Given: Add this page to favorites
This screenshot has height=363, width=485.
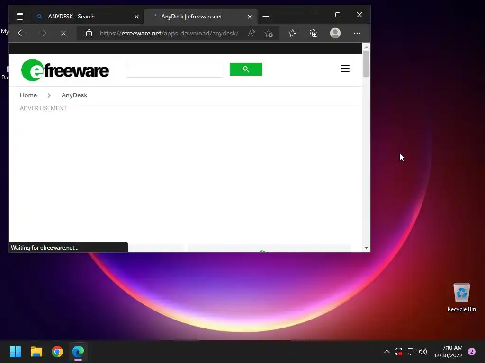Looking at the screenshot, I should point(269,33).
